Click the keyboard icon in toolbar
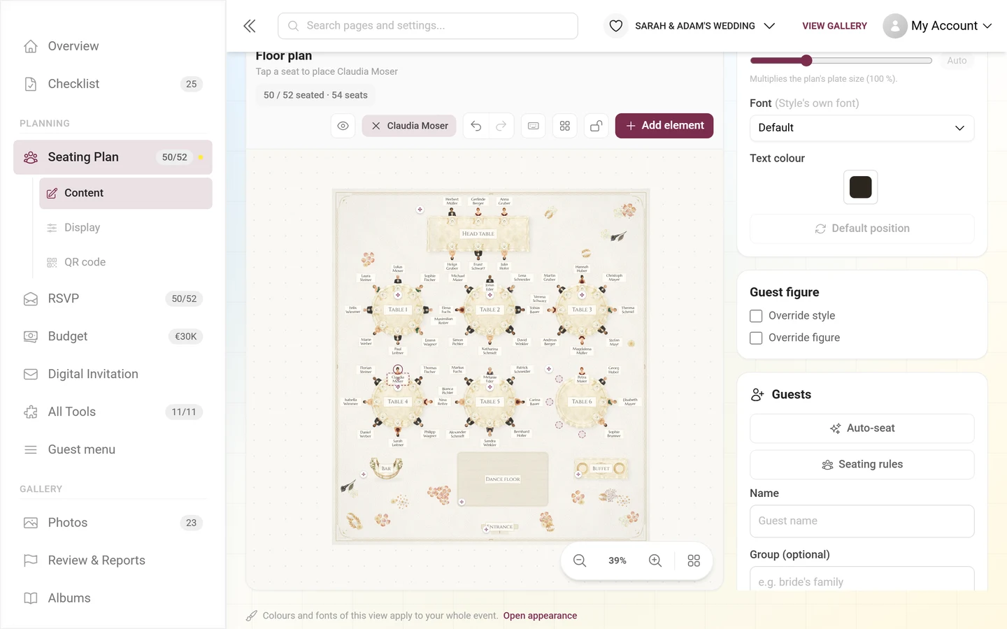 point(534,126)
